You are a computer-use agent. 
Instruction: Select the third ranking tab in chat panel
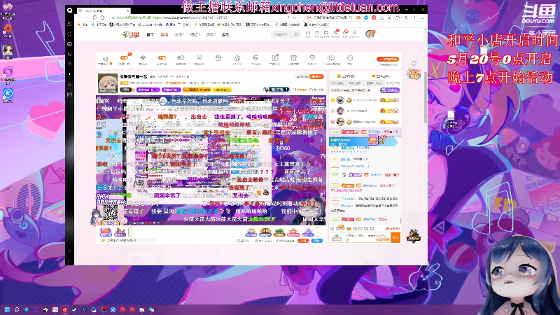(374, 83)
